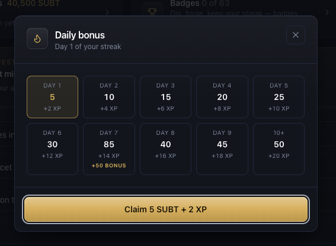
Task: Click the Badges trophy icon
Action: coord(152,11)
